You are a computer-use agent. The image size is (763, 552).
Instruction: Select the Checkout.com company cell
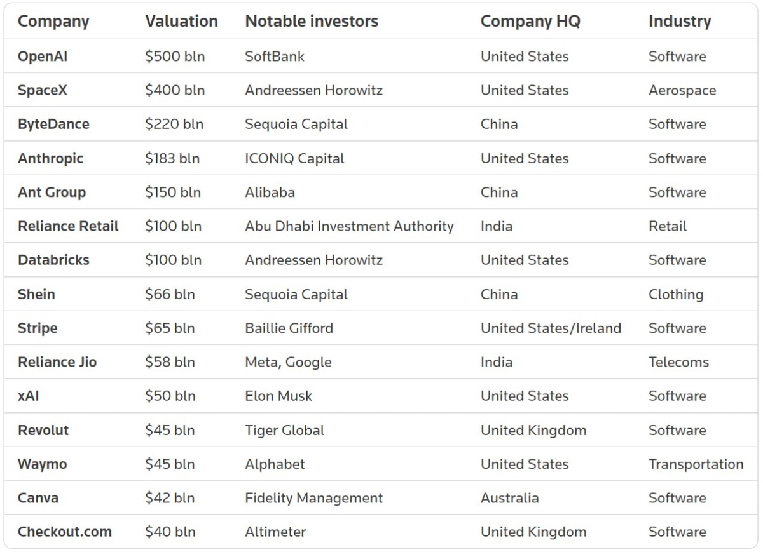pyautogui.click(x=64, y=532)
